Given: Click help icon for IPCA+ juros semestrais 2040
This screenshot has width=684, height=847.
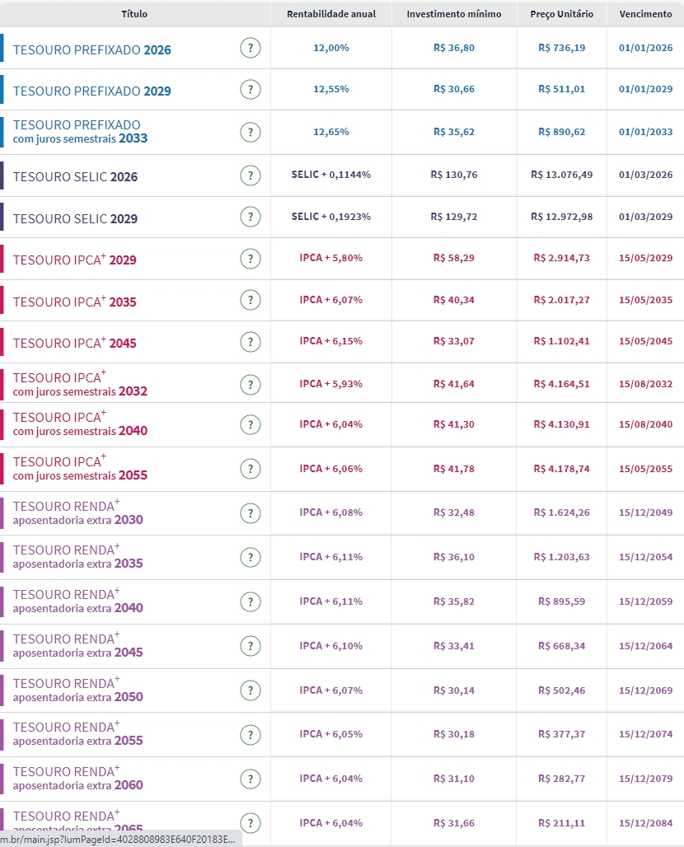Looking at the screenshot, I should [x=251, y=424].
